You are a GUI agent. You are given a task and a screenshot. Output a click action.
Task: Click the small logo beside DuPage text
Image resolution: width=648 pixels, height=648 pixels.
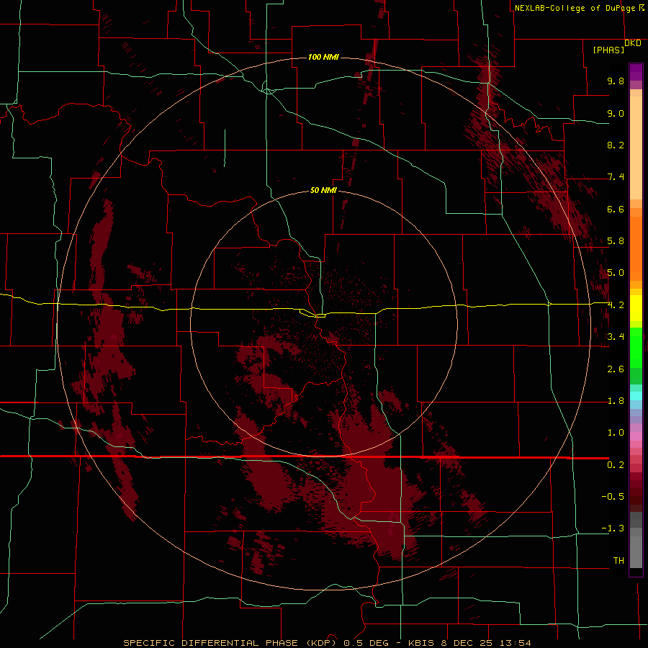click(642, 7)
